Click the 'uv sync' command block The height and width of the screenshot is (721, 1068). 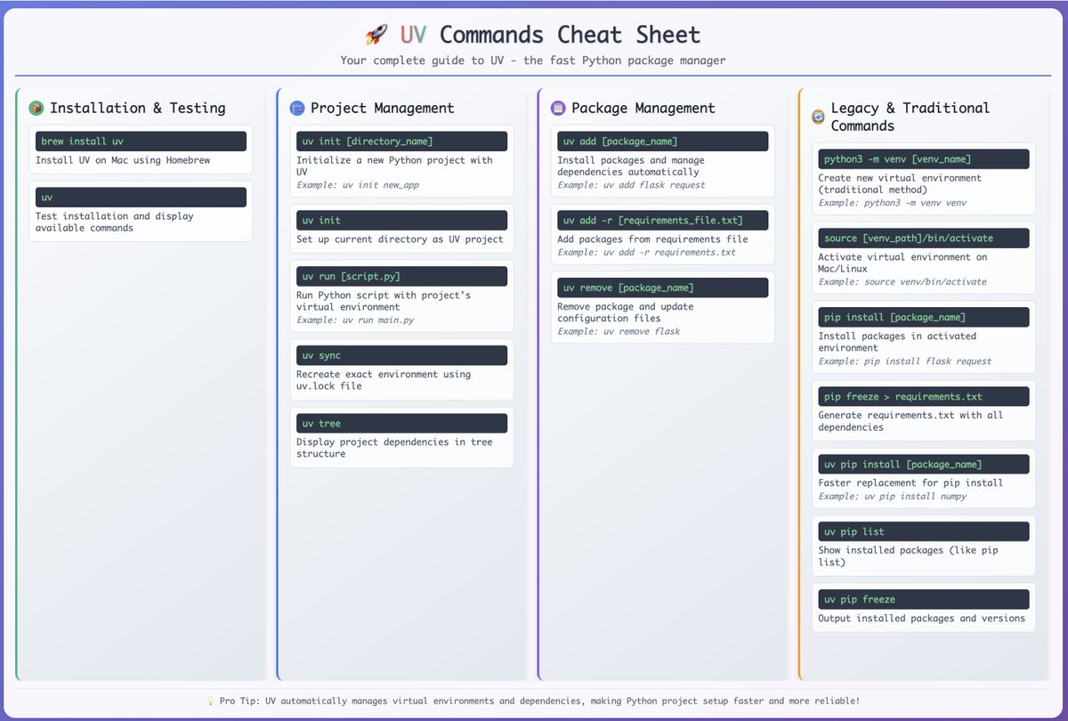(401, 355)
